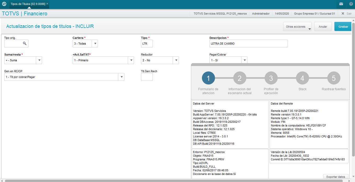Expand the Reductor dropdown
This screenshot has width=355, height=182.
click(x=176, y=60)
